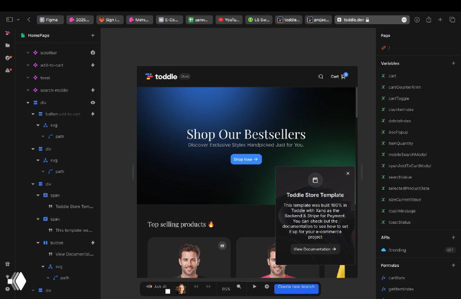The height and width of the screenshot is (299, 461).
Task: Click the magnifier icon in bottom toolbar
Action: [x=239, y=286]
